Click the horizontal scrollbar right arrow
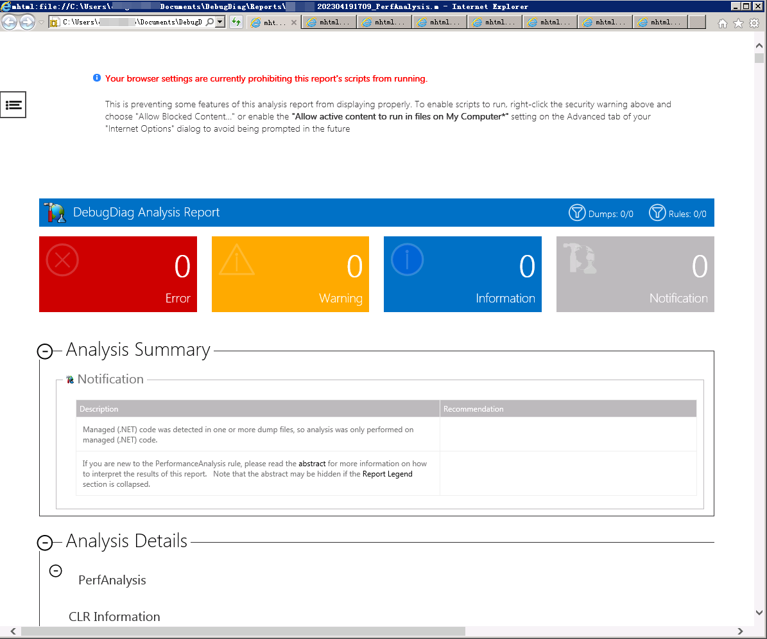 tap(741, 631)
